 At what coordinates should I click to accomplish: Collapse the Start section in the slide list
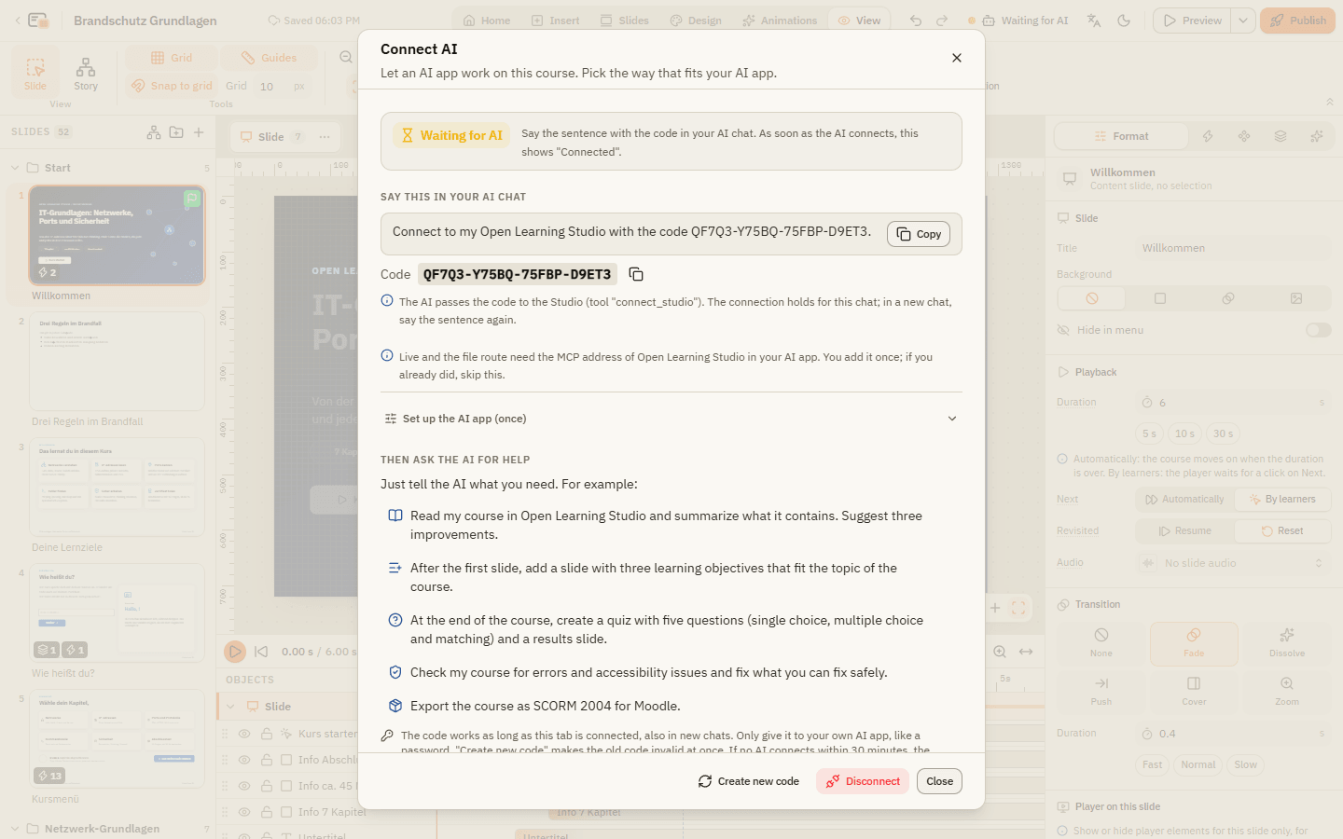pos(15,168)
